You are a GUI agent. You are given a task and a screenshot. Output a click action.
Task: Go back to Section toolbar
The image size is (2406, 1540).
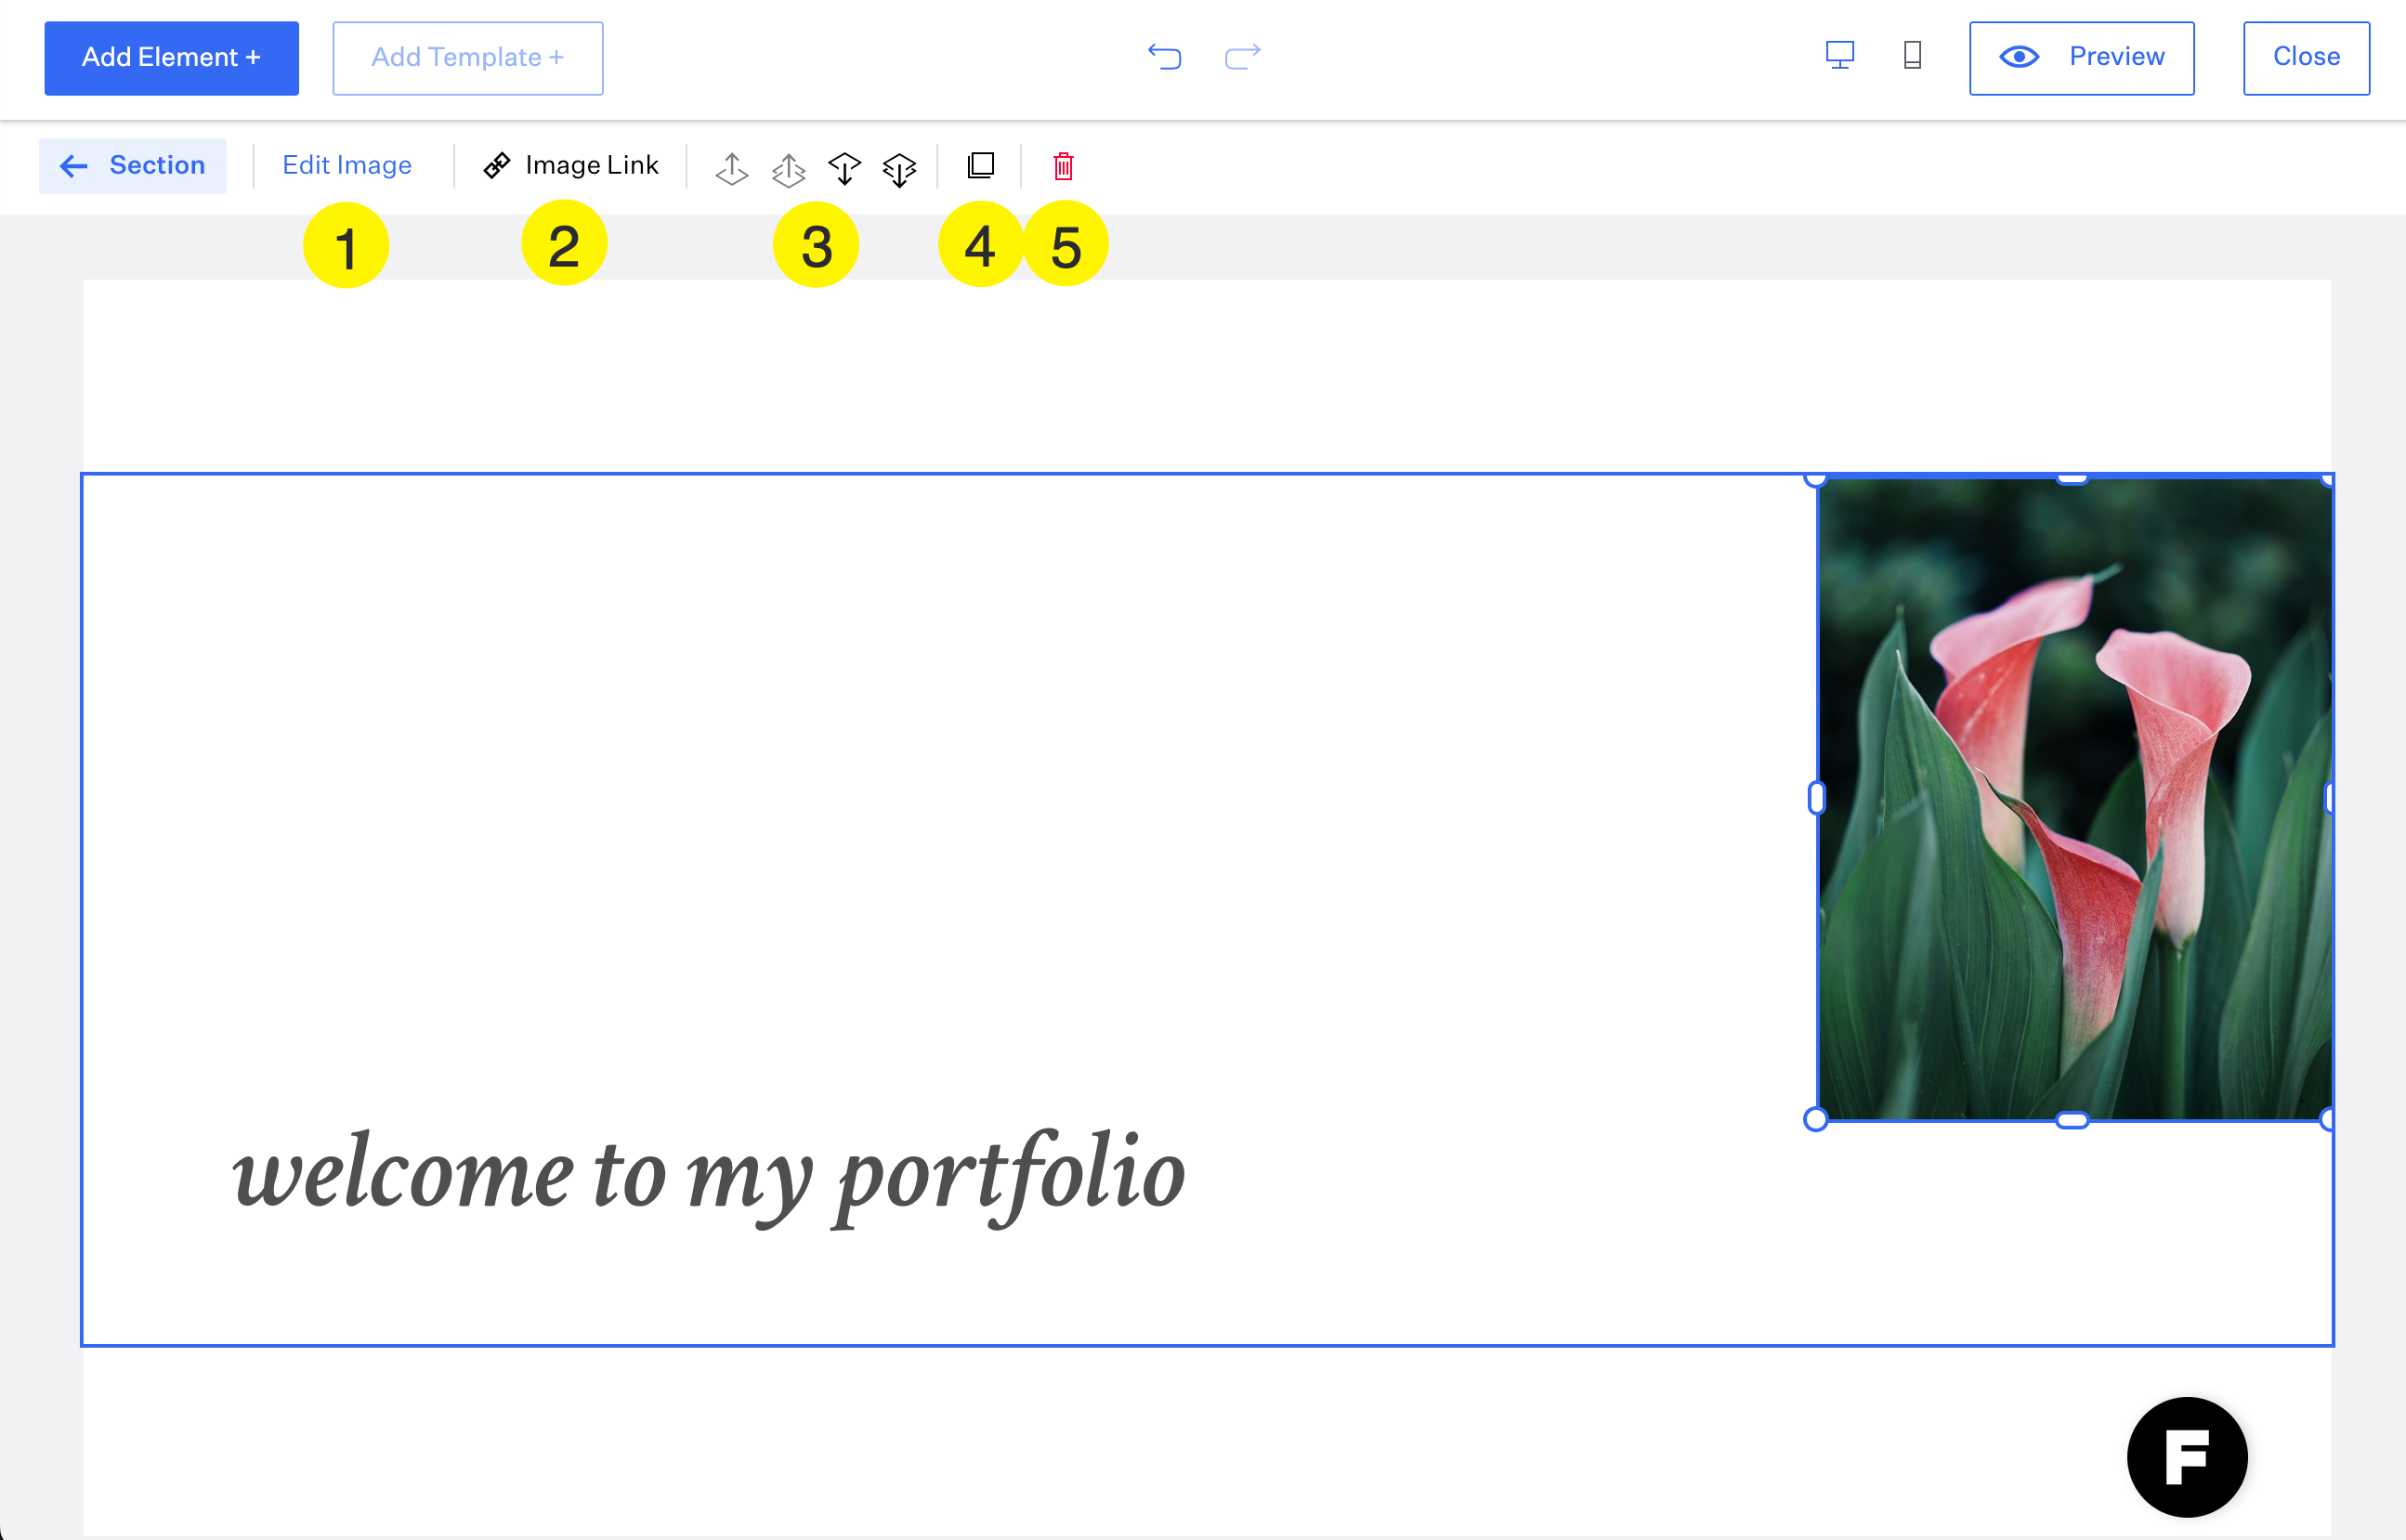tap(133, 166)
